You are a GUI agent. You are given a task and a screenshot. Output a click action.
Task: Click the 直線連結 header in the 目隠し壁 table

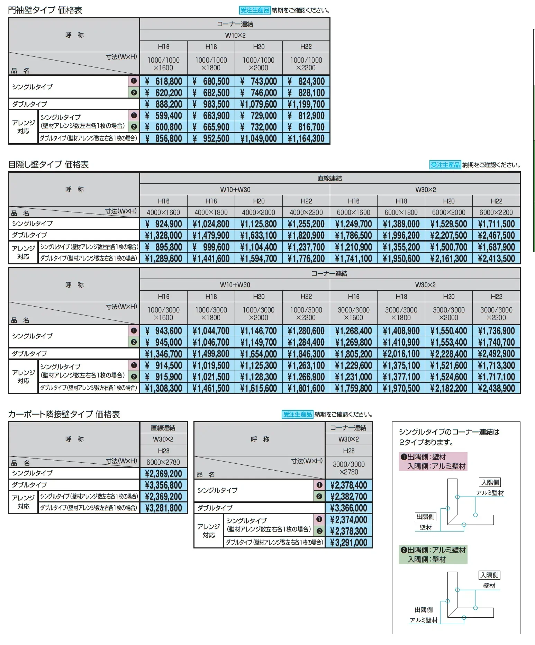click(330, 179)
